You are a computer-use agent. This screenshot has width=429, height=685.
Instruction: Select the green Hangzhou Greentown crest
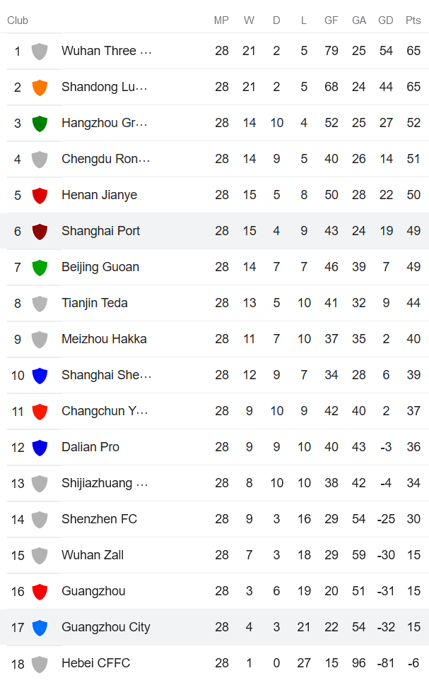40,123
